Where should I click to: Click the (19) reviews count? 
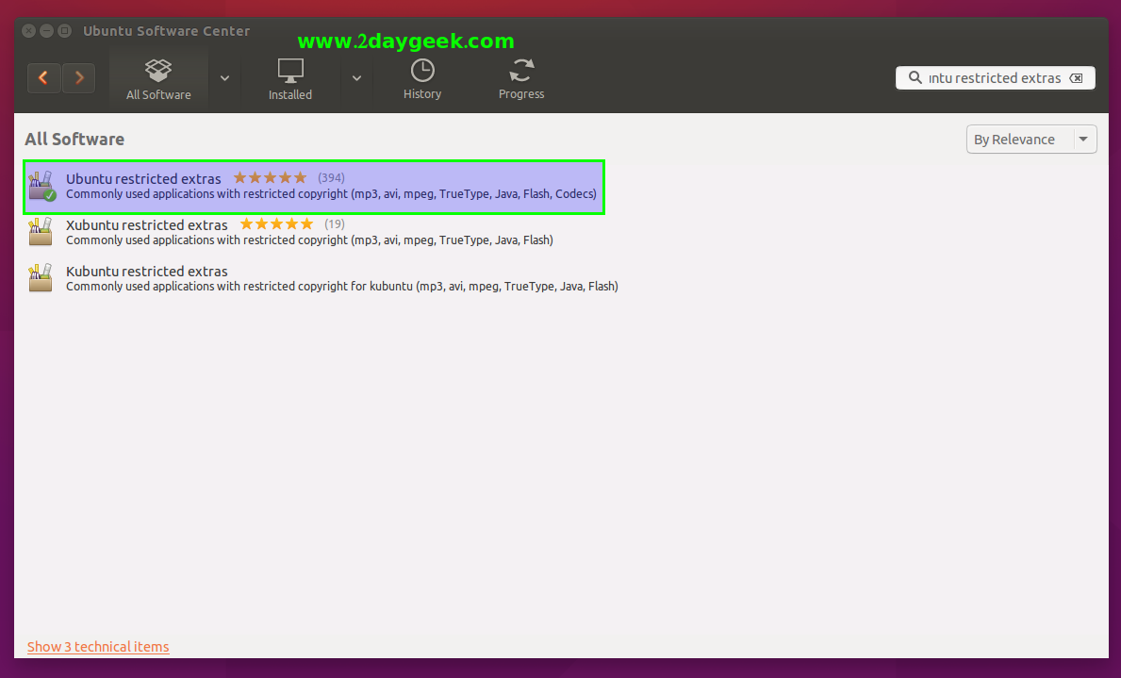click(335, 223)
